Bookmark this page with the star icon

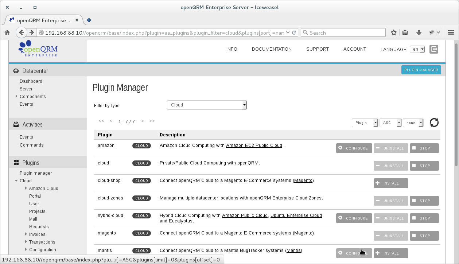[x=394, y=32]
